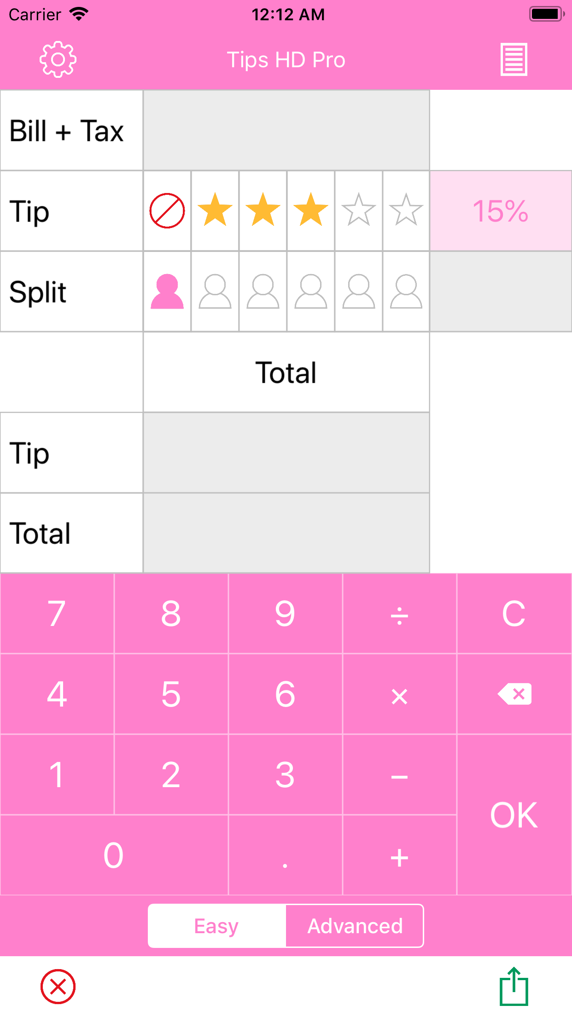
Task: Tap the Bill + Tax amount field
Action: pyautogui.click(x=286, y=130)
